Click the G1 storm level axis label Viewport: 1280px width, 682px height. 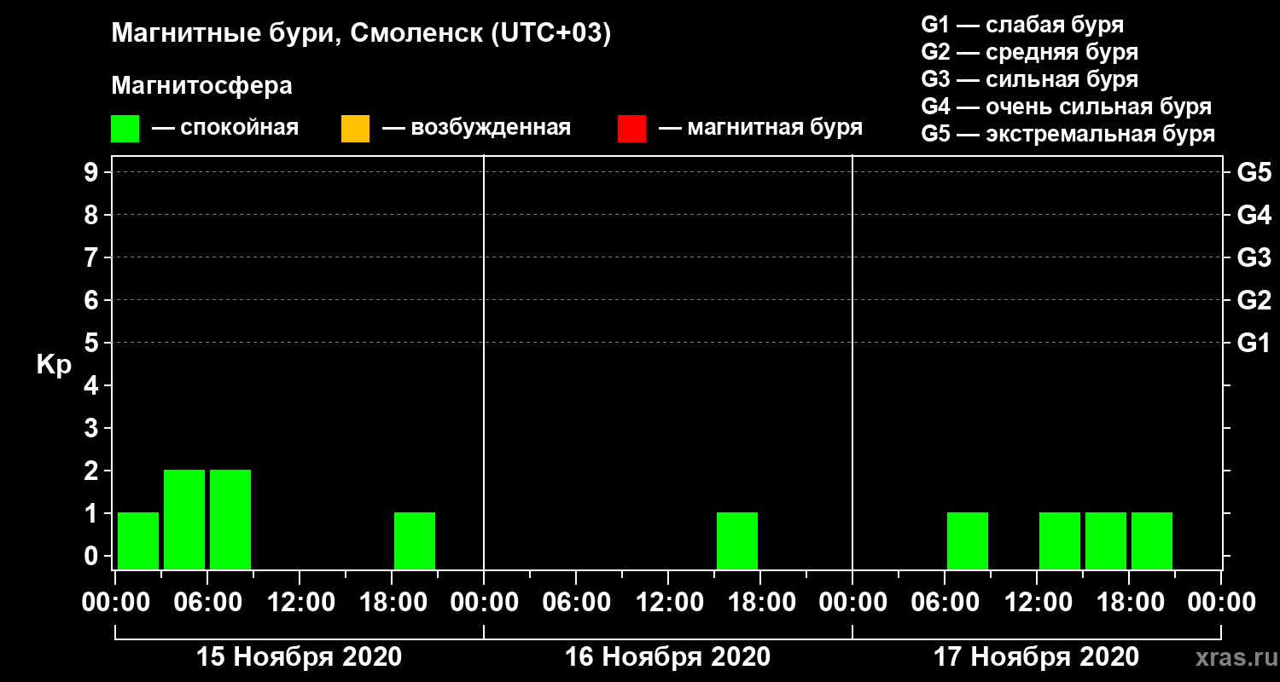tap(1254, 343)
